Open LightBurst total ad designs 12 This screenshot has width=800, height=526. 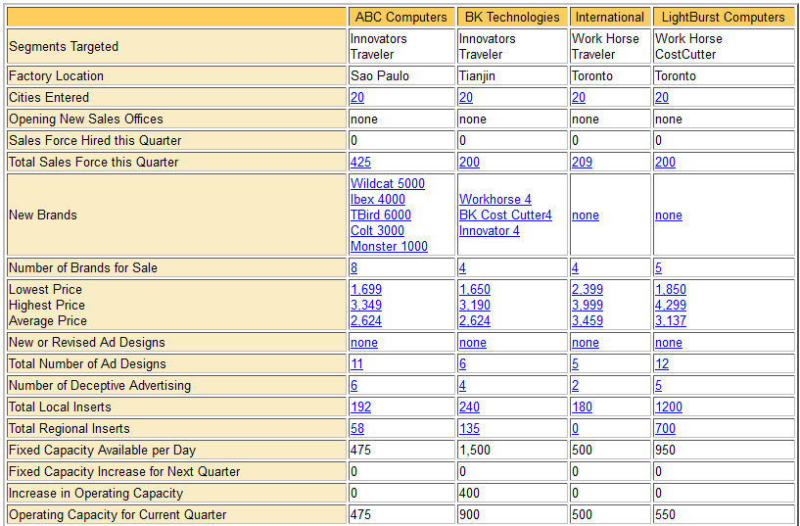pyautogui.click(x=662, y=364)
